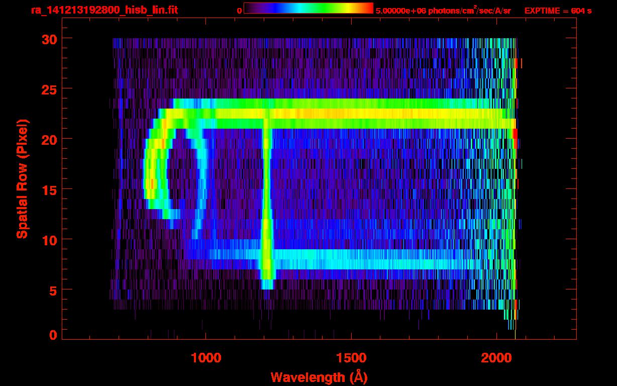Click the colorbar minimum label 0
The image size is (617, 386).
pyautogui.click(x=239, y=11)
